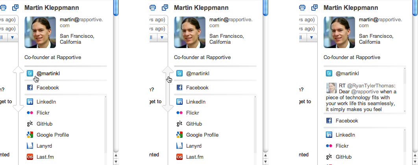Click Facebook icon in middle panel
Screen dimensions: 418x165
tap(179, 87)
